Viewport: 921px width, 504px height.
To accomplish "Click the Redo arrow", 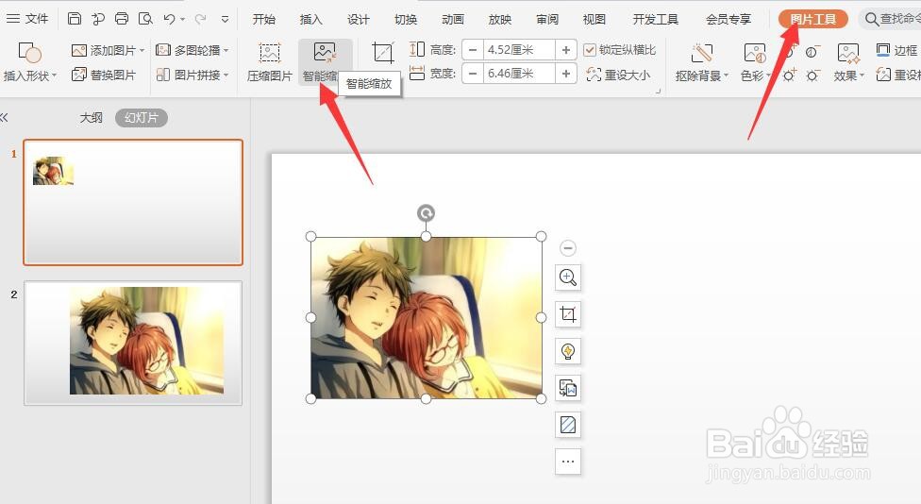I will (x=200, y=19).
